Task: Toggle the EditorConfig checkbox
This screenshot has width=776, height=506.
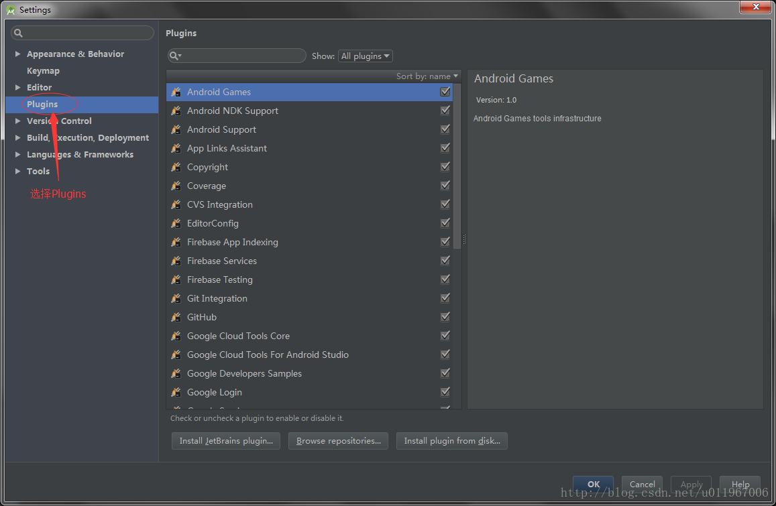Action: point(445,223)
